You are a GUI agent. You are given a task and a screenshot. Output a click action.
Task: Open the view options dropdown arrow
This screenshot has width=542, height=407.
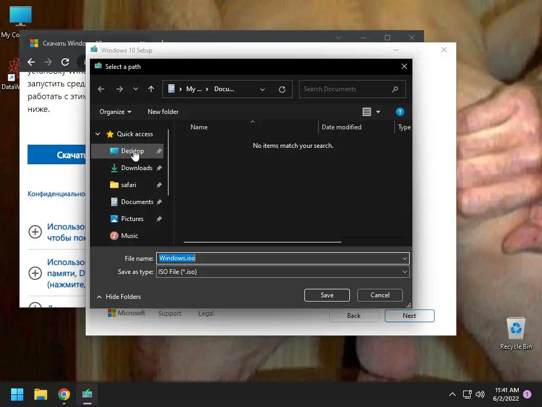coord(378,112)
